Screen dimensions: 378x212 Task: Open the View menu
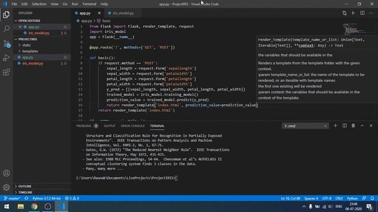54,4
